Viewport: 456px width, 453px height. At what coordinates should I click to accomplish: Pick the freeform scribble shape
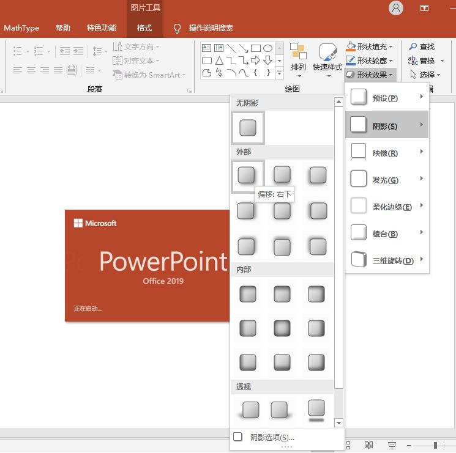(219, 73)
